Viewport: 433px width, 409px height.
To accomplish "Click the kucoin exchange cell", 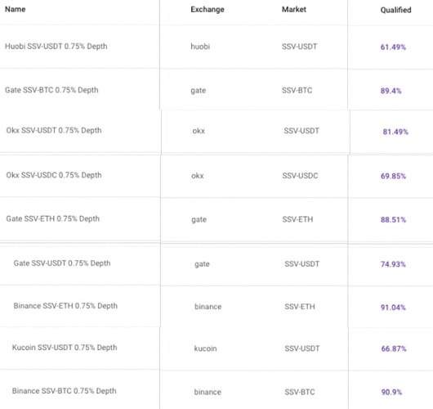I will [205, 348].
